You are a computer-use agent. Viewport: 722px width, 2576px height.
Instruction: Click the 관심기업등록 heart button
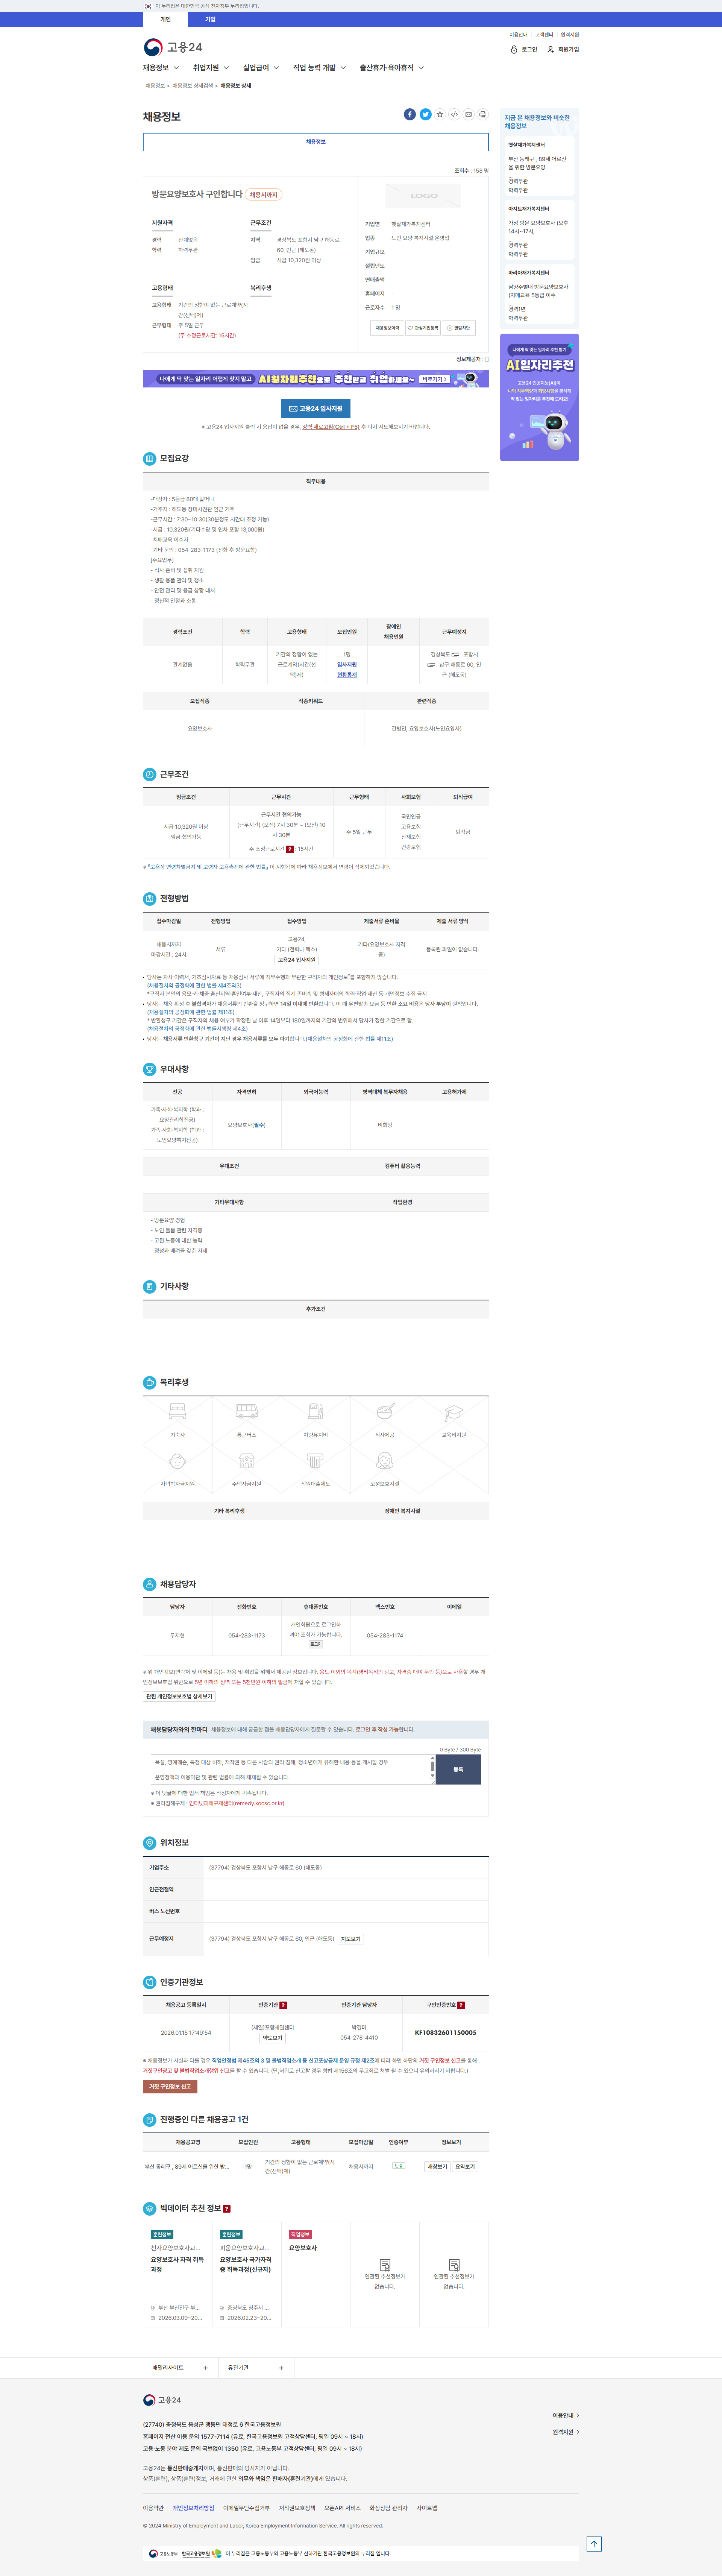[x=423, y=328]
